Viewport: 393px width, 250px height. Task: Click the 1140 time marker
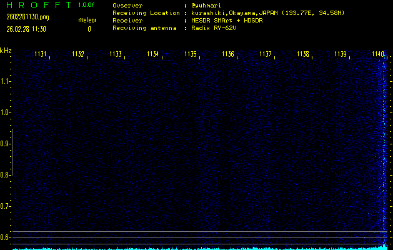point(377,54)
